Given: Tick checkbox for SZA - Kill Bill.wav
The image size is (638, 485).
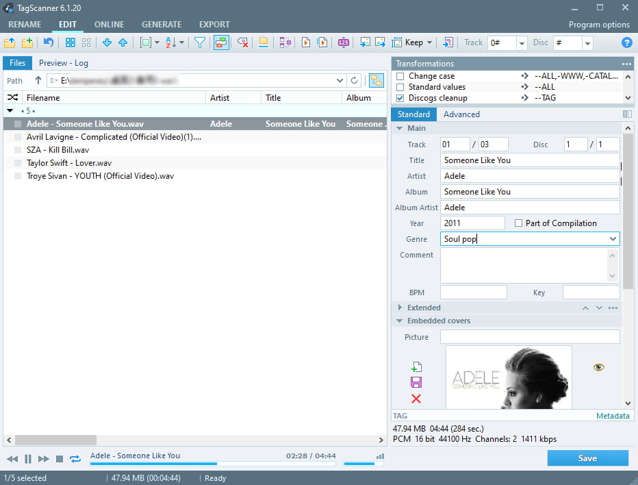Looking at the screenshot, I should coord(18,150).
